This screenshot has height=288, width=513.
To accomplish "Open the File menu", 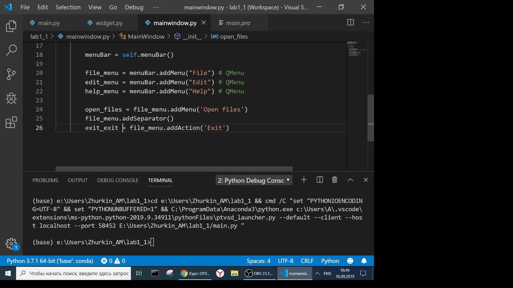I will tap(25, 7).
